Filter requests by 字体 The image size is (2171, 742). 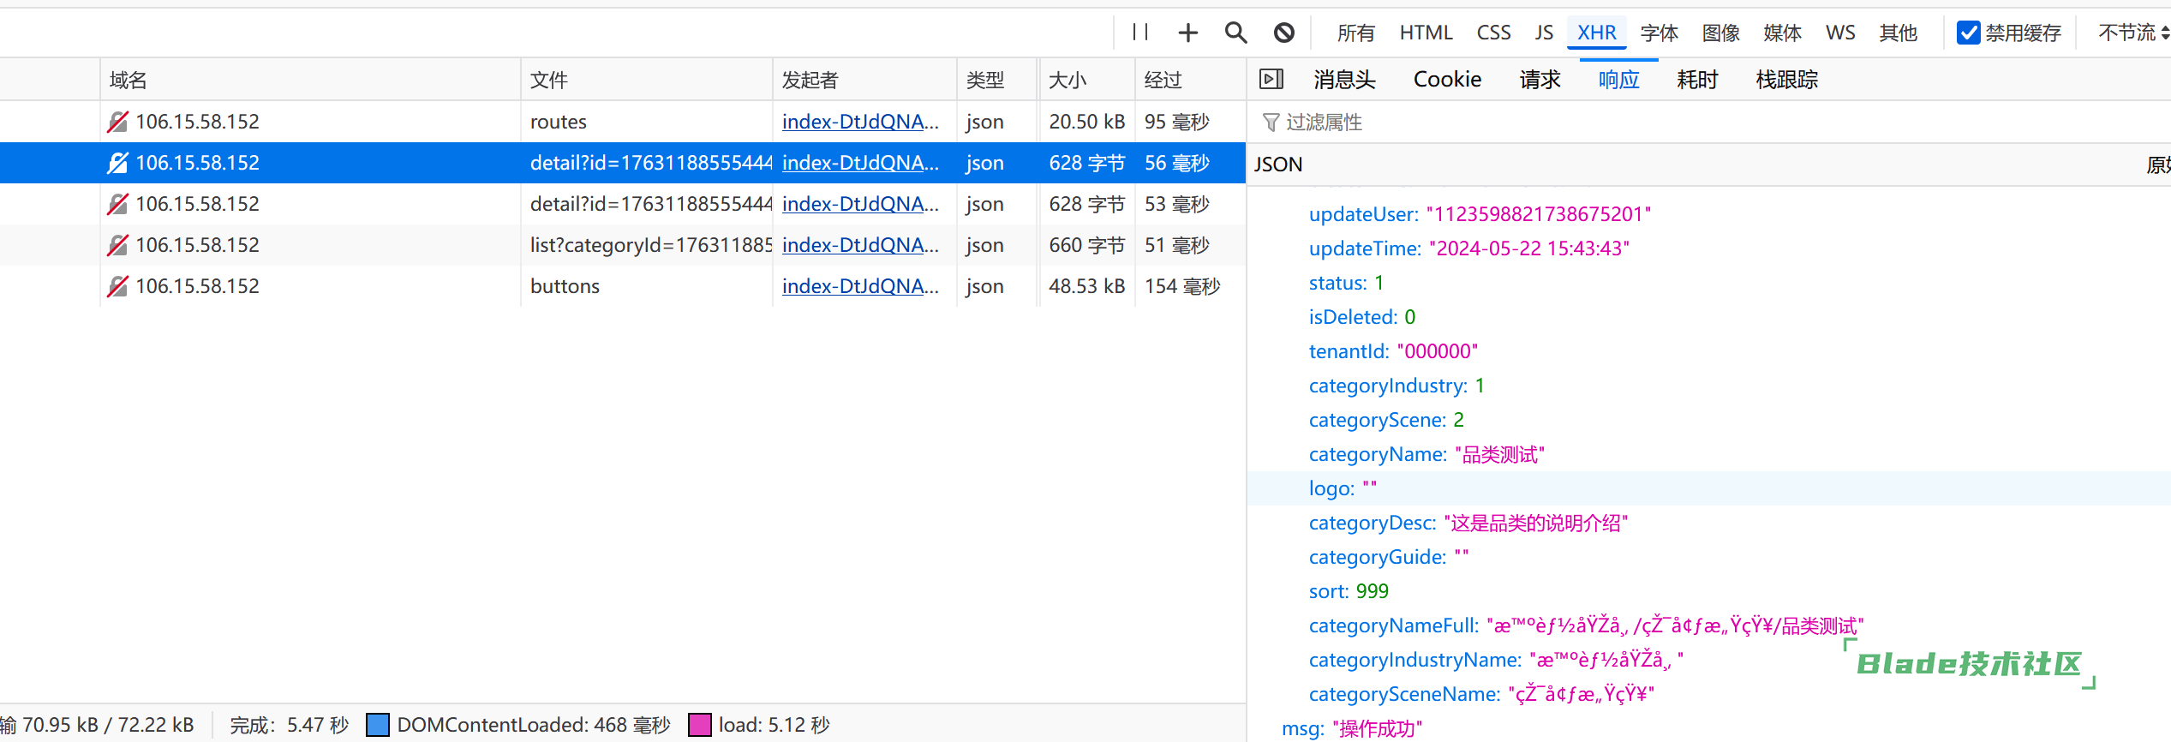coord(1659,33)
